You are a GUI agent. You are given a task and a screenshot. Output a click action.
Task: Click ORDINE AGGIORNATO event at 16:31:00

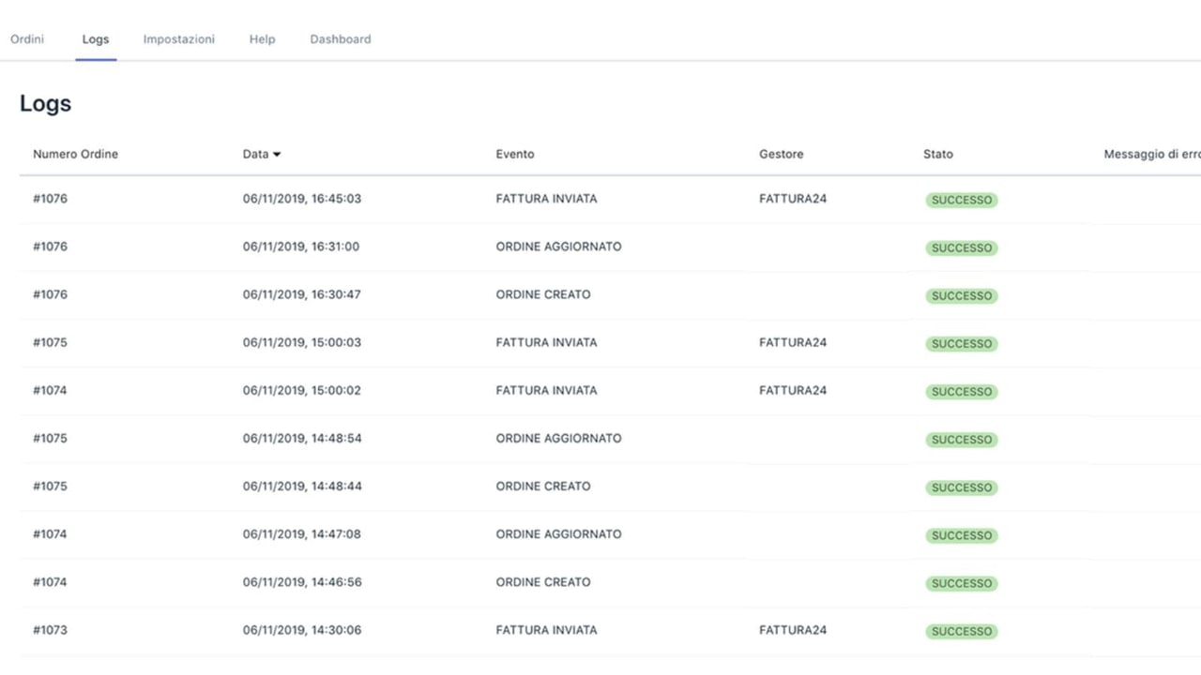559,247
